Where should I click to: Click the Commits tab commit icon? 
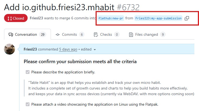pyautogui.click(x=58, y=34)
